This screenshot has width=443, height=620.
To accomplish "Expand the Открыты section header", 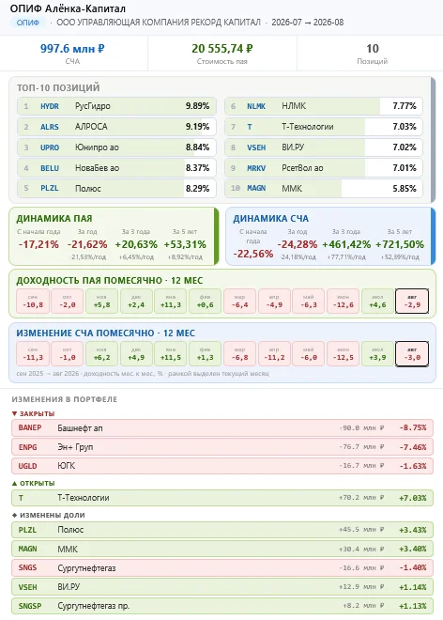I will point(33,483).
